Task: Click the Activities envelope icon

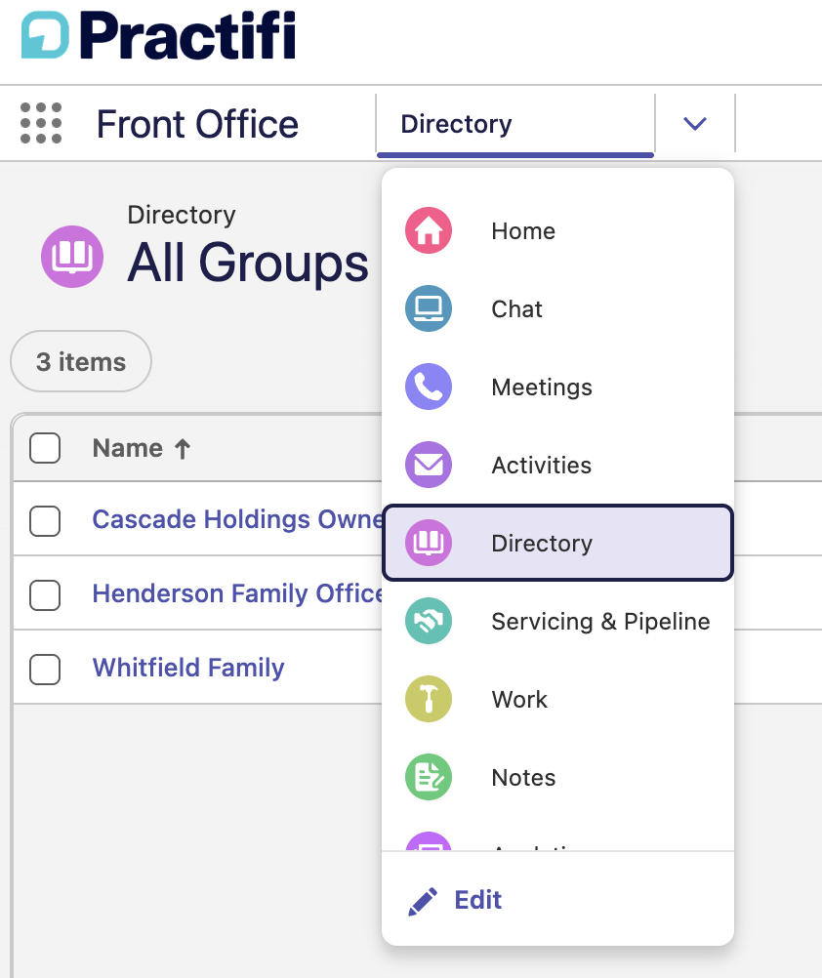Action: [429, 465]
